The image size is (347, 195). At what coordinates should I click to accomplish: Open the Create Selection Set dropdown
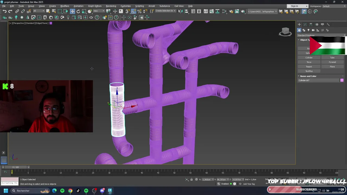click(166, 11)
